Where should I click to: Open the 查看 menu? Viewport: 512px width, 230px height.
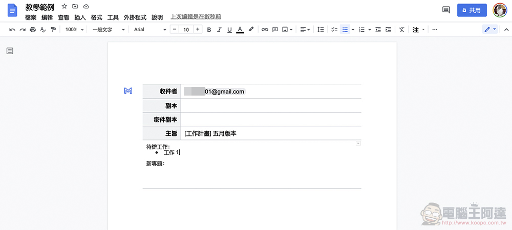[63, 17]
